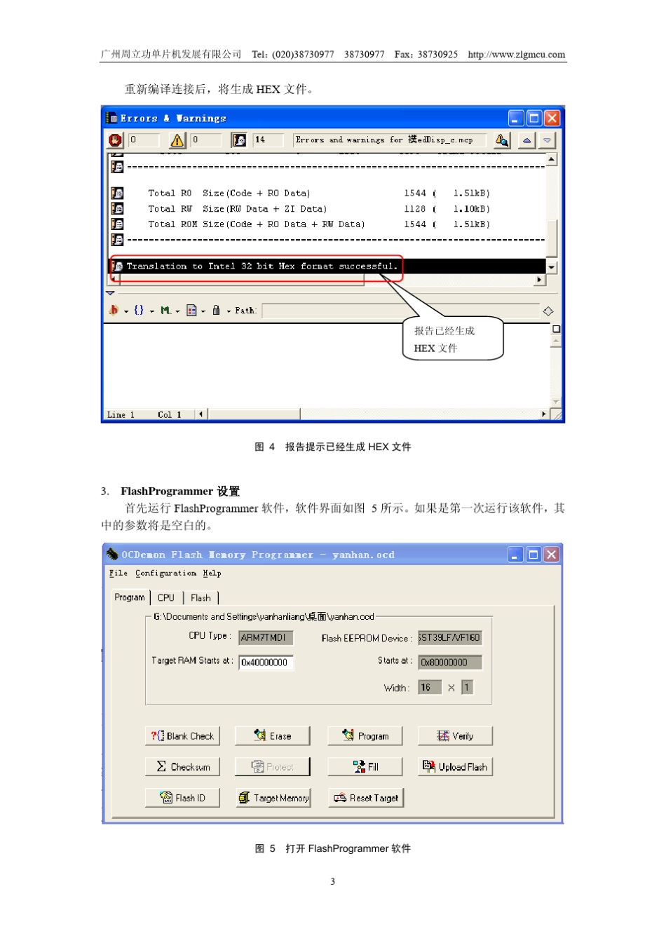
Task: Click the Flash EEPROM Device field
Action: tap(450, 638)
